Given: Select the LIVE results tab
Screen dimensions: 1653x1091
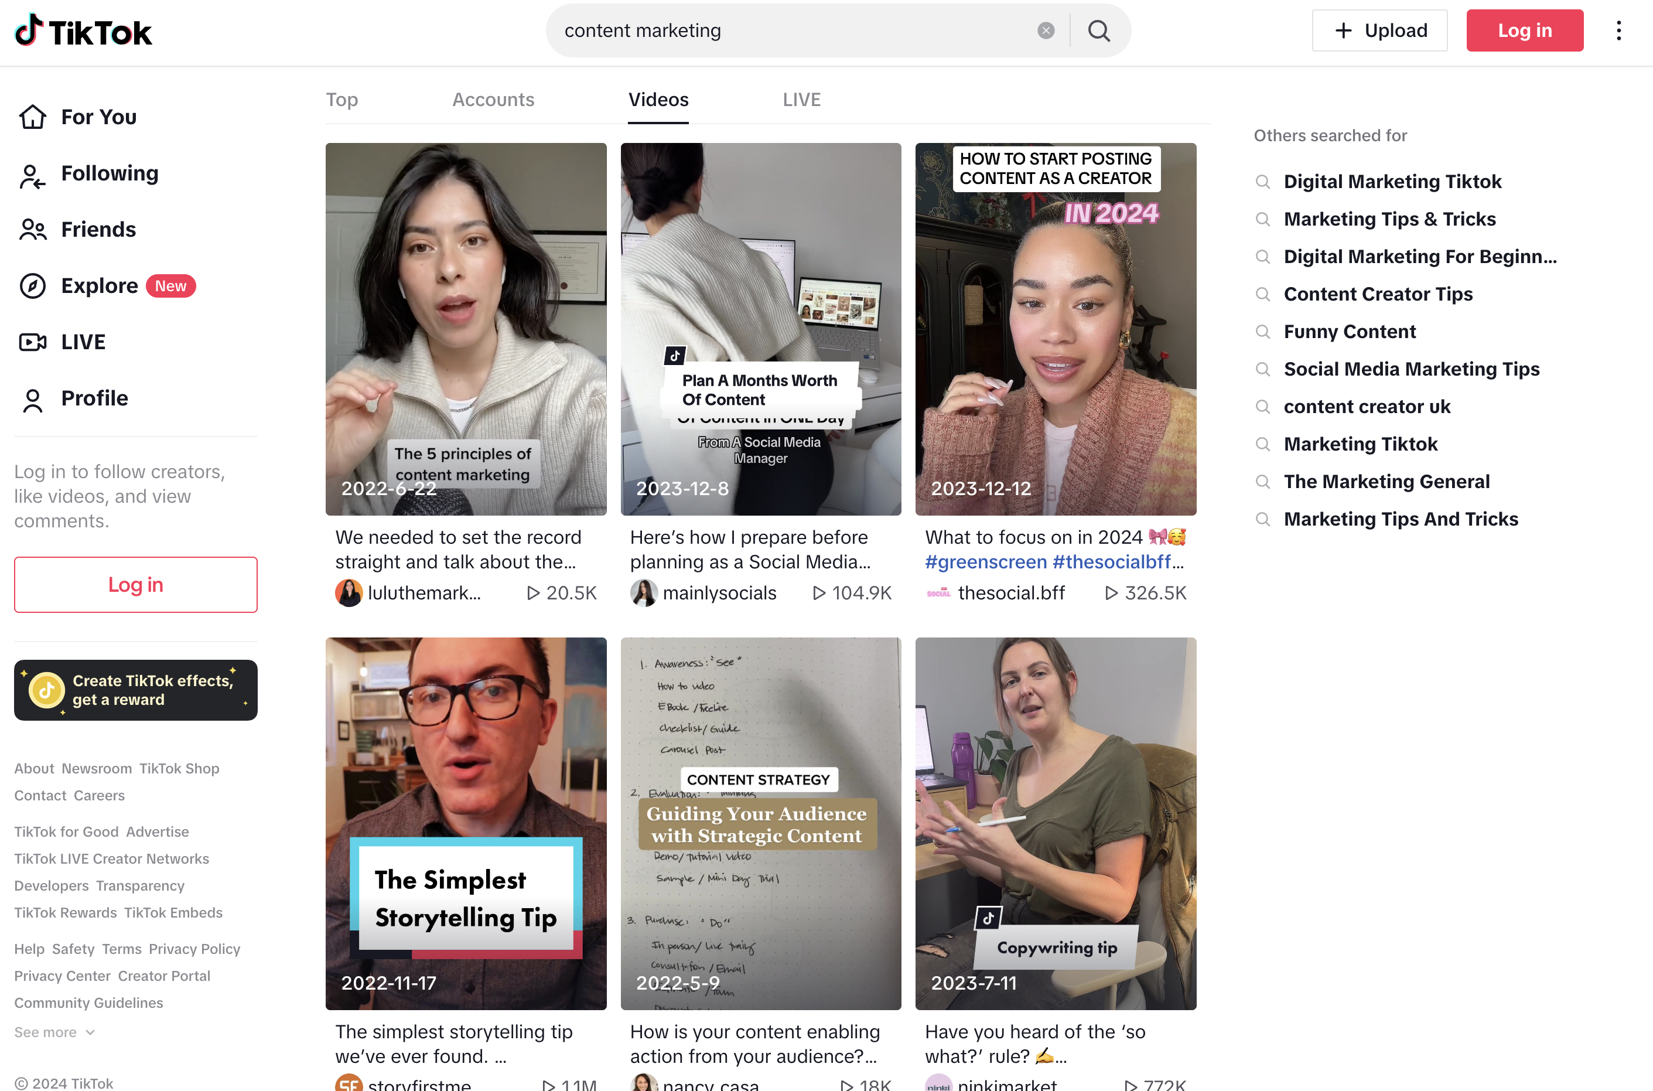Looking at the screenshot, I should tap(801, 100).
